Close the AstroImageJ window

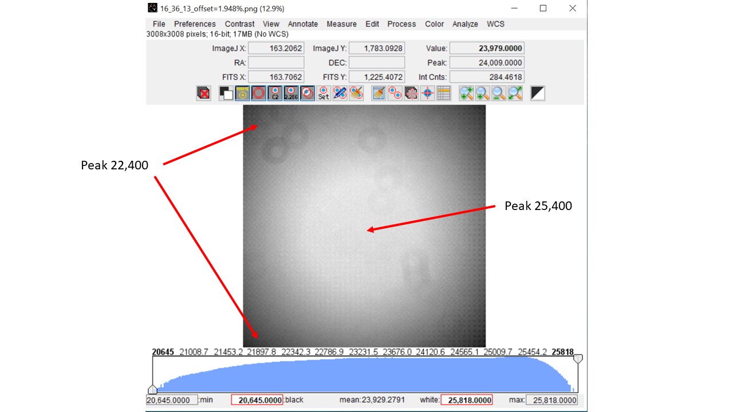(573, 8)
